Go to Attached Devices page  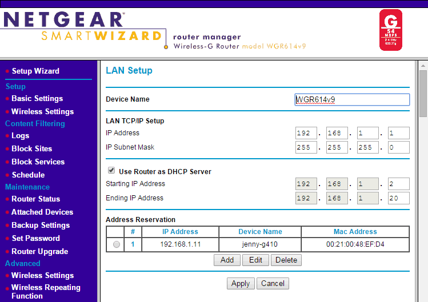point(42,212)
